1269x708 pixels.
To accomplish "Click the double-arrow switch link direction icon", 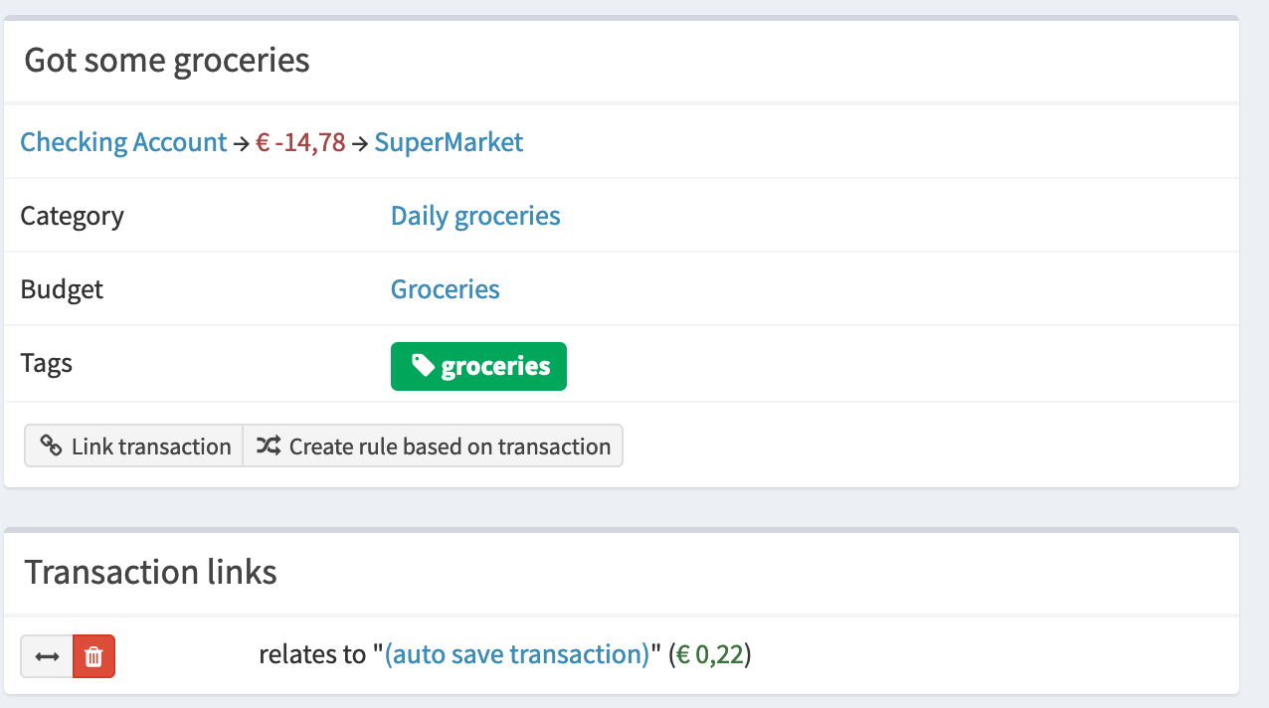I will click(47, 656).
